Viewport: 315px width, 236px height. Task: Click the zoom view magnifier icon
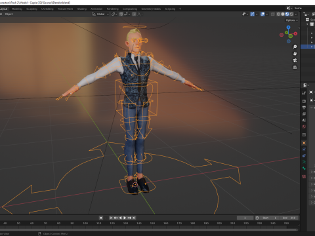[x=295, y=47]
